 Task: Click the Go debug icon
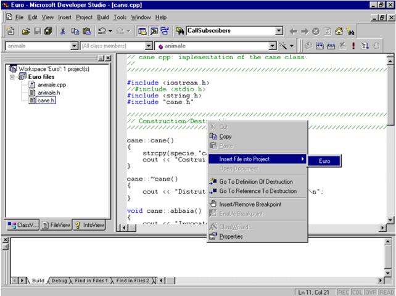click(365, 46)
